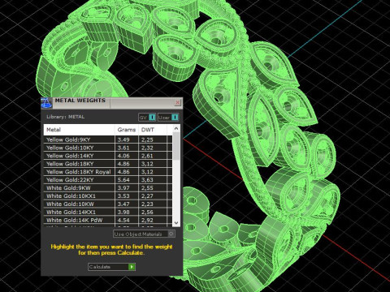Select the White Gold:9KW row
The width and height of the screenshot is (390, 292).
(108, 188)
